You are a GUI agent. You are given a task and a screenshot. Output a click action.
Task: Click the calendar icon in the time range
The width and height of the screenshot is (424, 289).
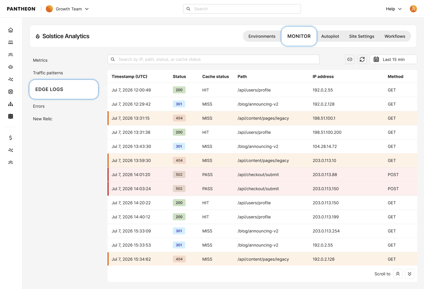coord(376,59)
